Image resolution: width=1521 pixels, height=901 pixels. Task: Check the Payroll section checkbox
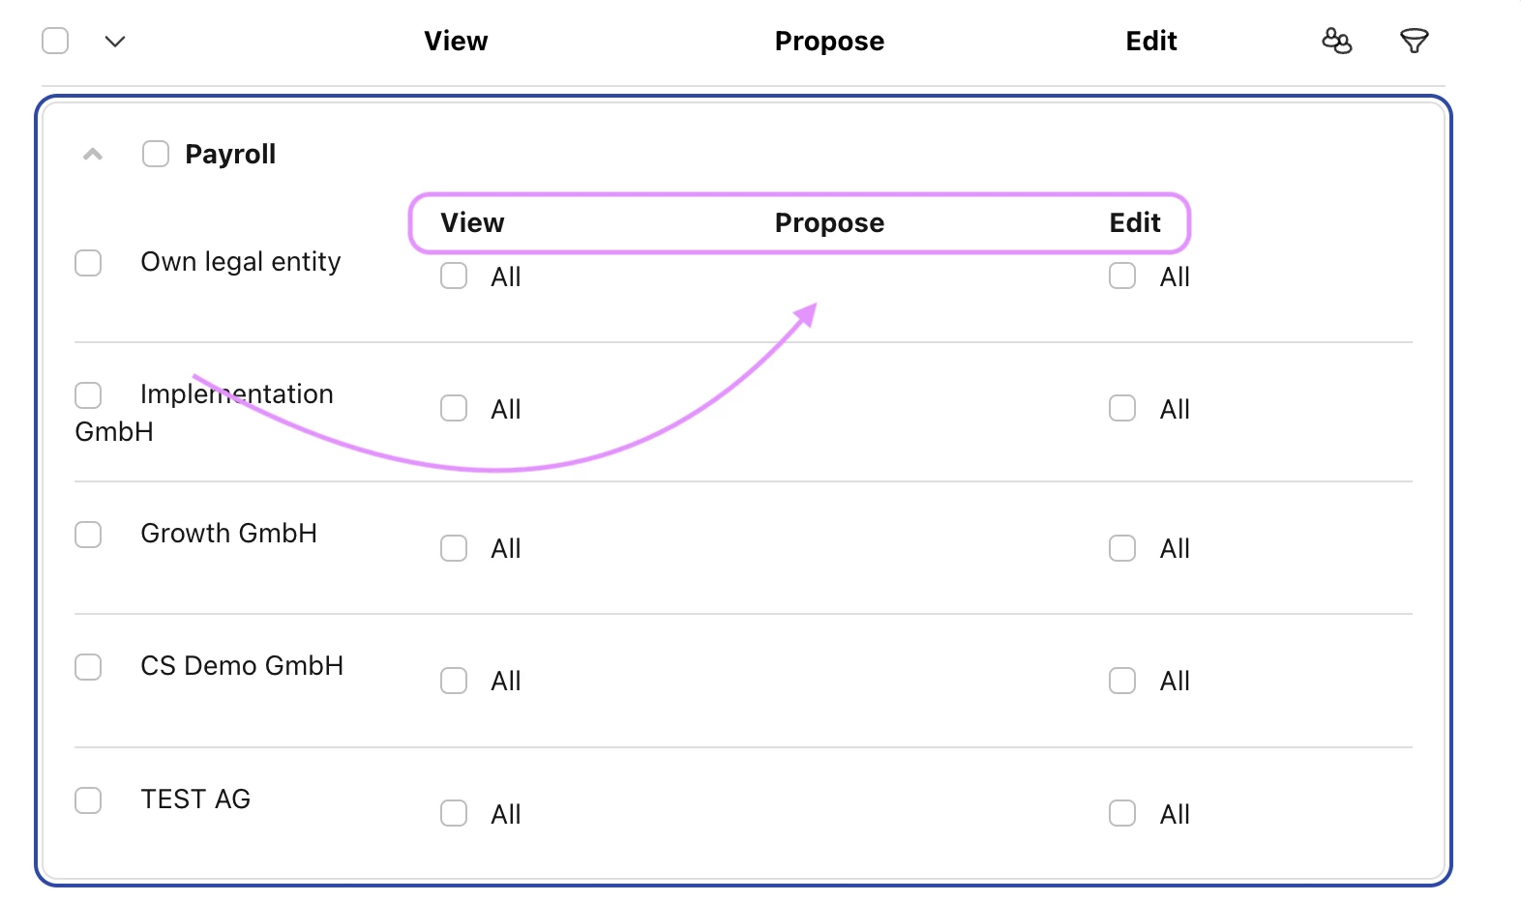[156, 154]
